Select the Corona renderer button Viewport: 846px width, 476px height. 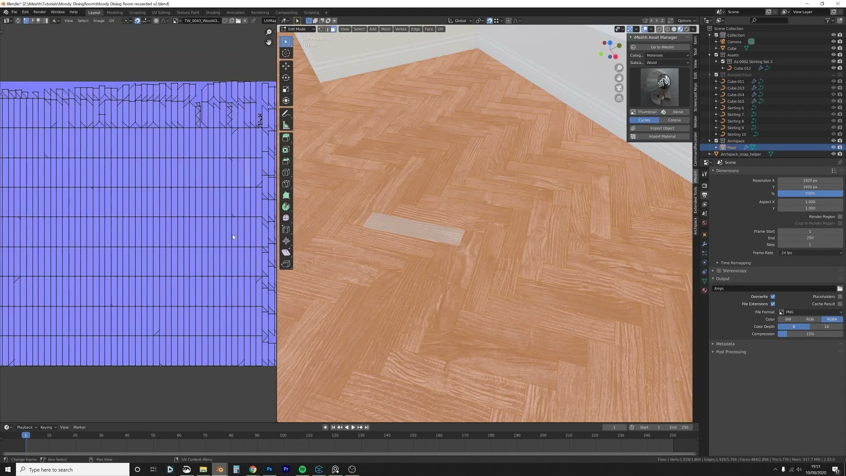pyautogui.click(x=674, y=120)
